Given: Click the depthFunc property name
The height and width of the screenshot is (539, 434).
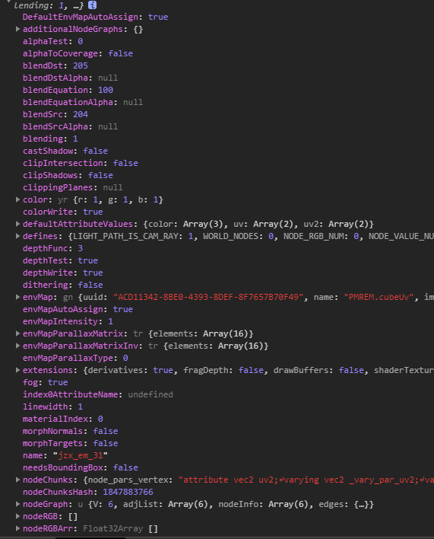Looking at the screenshot, I should tap(46, 248).
